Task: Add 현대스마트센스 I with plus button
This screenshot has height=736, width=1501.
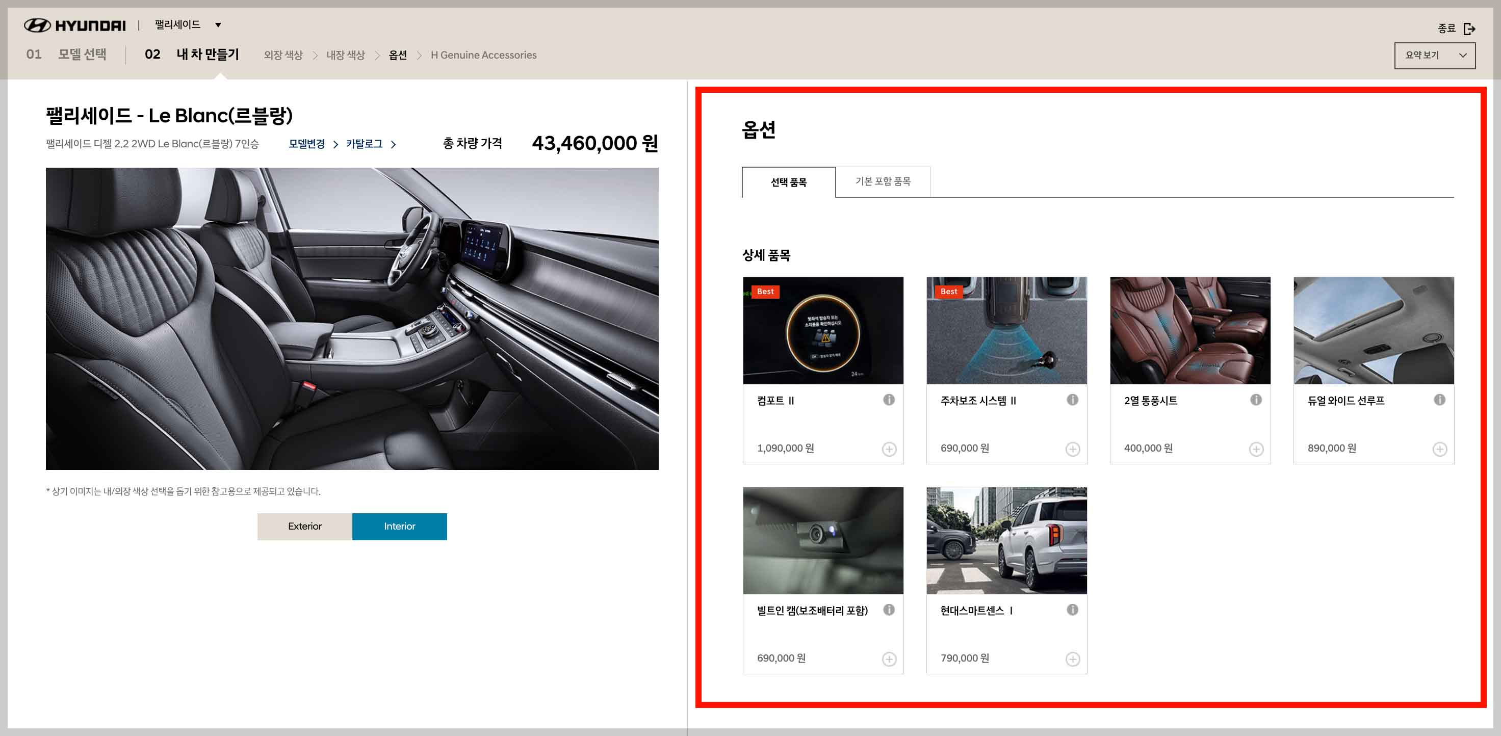Action: click(1072, 659)
